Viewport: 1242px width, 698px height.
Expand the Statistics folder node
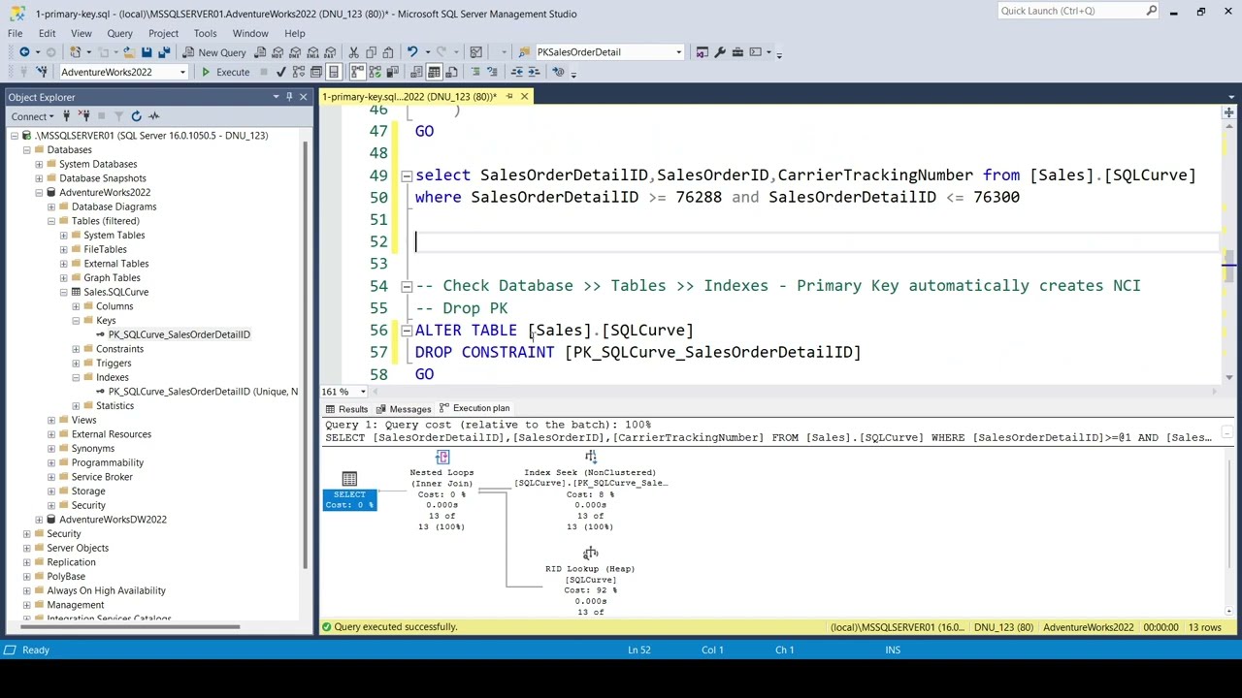(x=76, y=405)
